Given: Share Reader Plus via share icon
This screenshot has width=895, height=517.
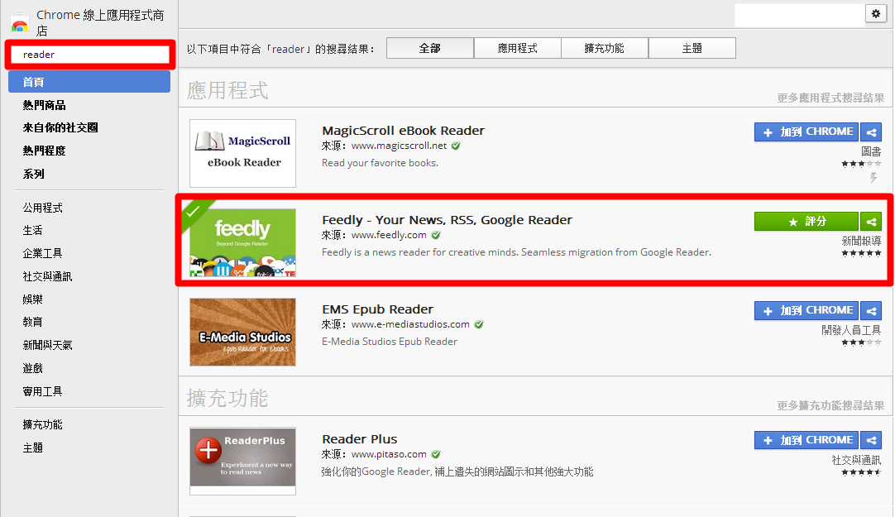Looking at the screenshot, I should click(871, 441).
